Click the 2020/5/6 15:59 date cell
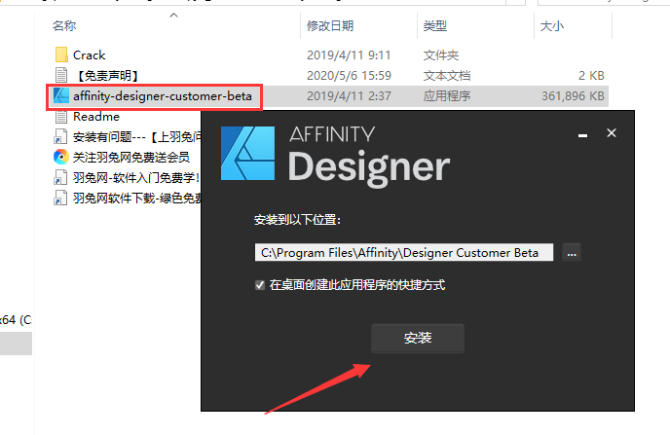 [x=349, y=76]
